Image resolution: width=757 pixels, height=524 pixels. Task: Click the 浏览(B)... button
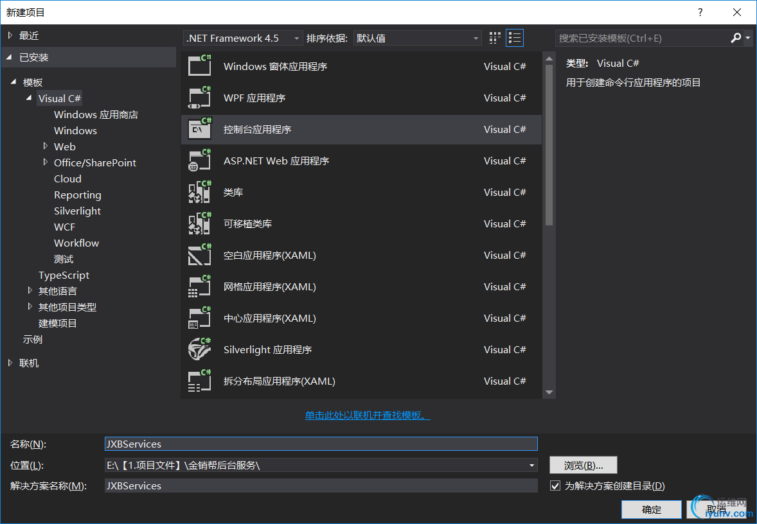(583, 465)
